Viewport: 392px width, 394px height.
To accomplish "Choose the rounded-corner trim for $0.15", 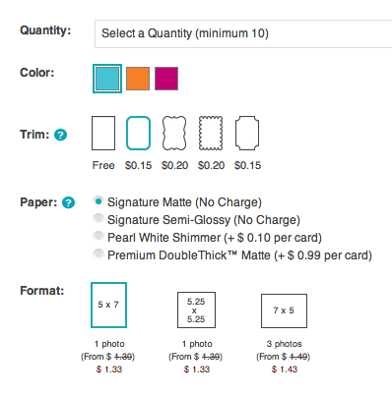I will (139, 133).
